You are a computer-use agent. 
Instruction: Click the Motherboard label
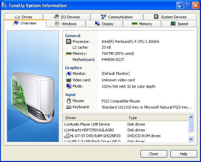(84, 60)
